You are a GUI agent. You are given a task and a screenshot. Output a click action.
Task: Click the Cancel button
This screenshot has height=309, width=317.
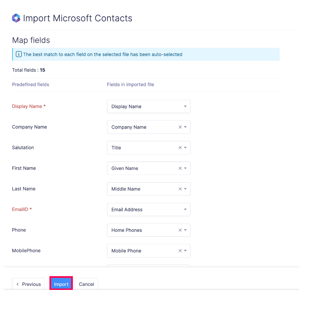86,284
